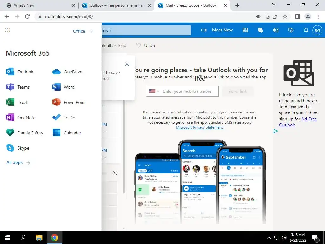The image size is (325, 244).
Task: Open Windows taskbar search
Action: [x=23, y=238]
